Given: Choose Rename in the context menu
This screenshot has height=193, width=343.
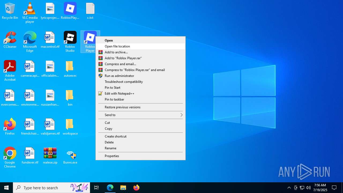Looking at the screenshot, I should point(140,148).
